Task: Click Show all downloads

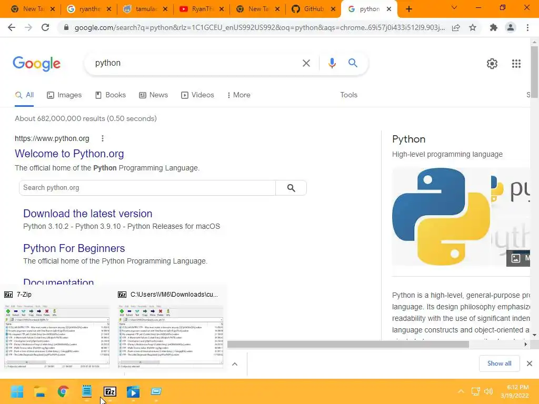Action: [499, 363]
